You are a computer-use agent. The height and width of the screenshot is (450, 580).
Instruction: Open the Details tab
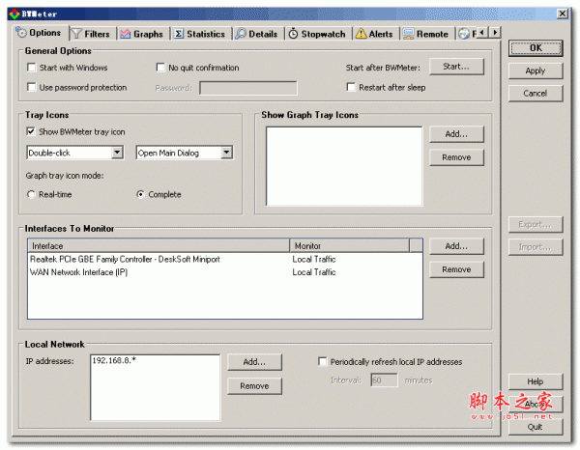258,34
